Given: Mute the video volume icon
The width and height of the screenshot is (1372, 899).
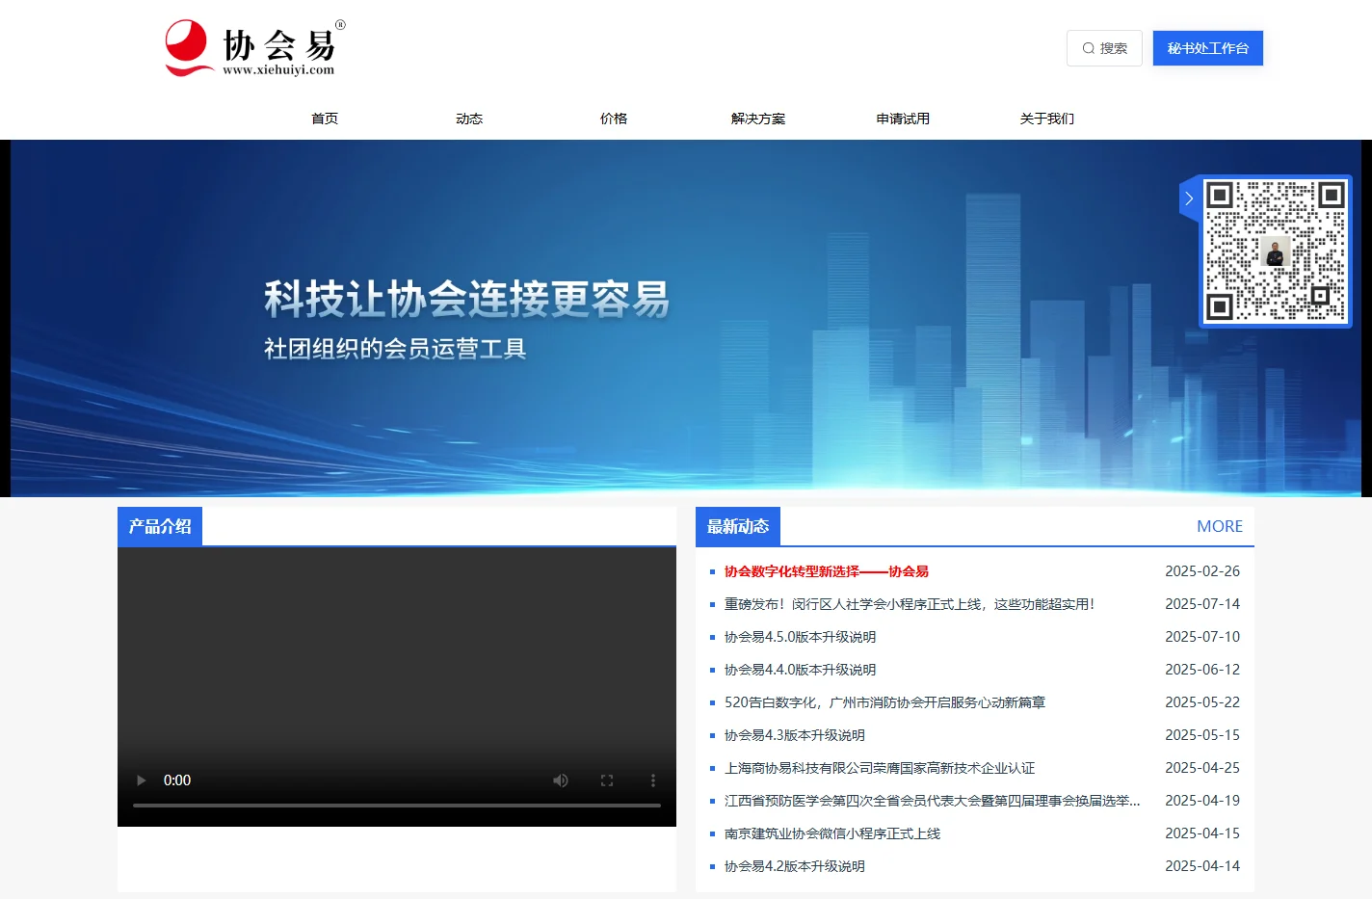Looking at the screenshot, I should (x=561, y=780).
